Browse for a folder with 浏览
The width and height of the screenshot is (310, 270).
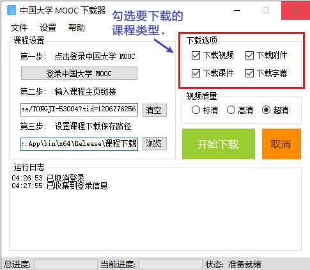[x=155, y=144]
